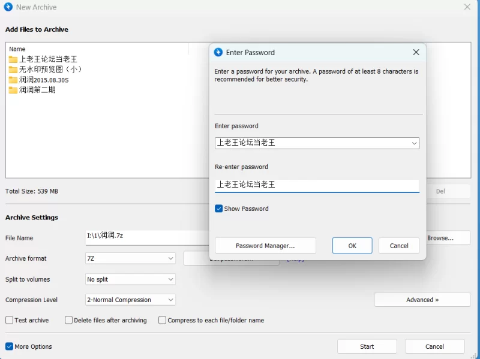Uncheck the More Options checkbox
Image resolution: width=480 pixels, height=359 pixels.
[x=10, y=346]
